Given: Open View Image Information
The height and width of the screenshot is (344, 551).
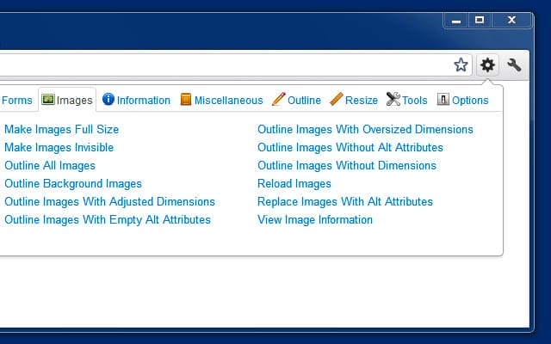Looking at the screenshot, I should tap(315, 220).
